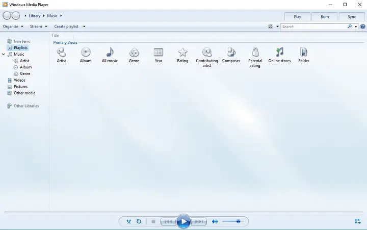The height and width of the screenshot is (230, 367).
Task: Open the Stream dropdown menu
Action: pyautogui.click(x=38, y=27)
